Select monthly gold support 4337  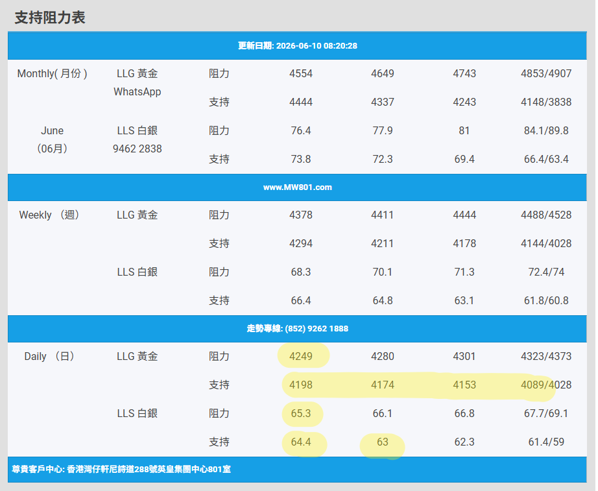click(x=383, y=102)
